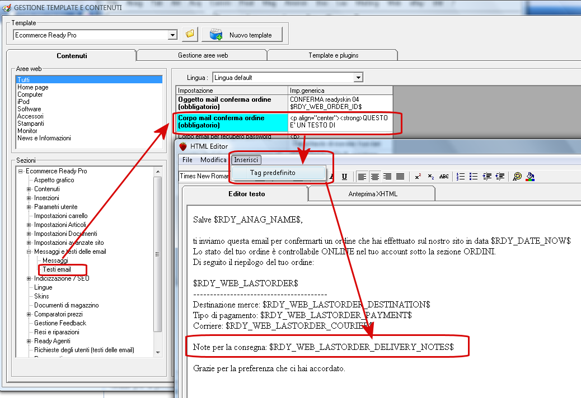Select Gestione Feedback tree item
Viewport: 581px width, 398px height.
pos(60,323)
